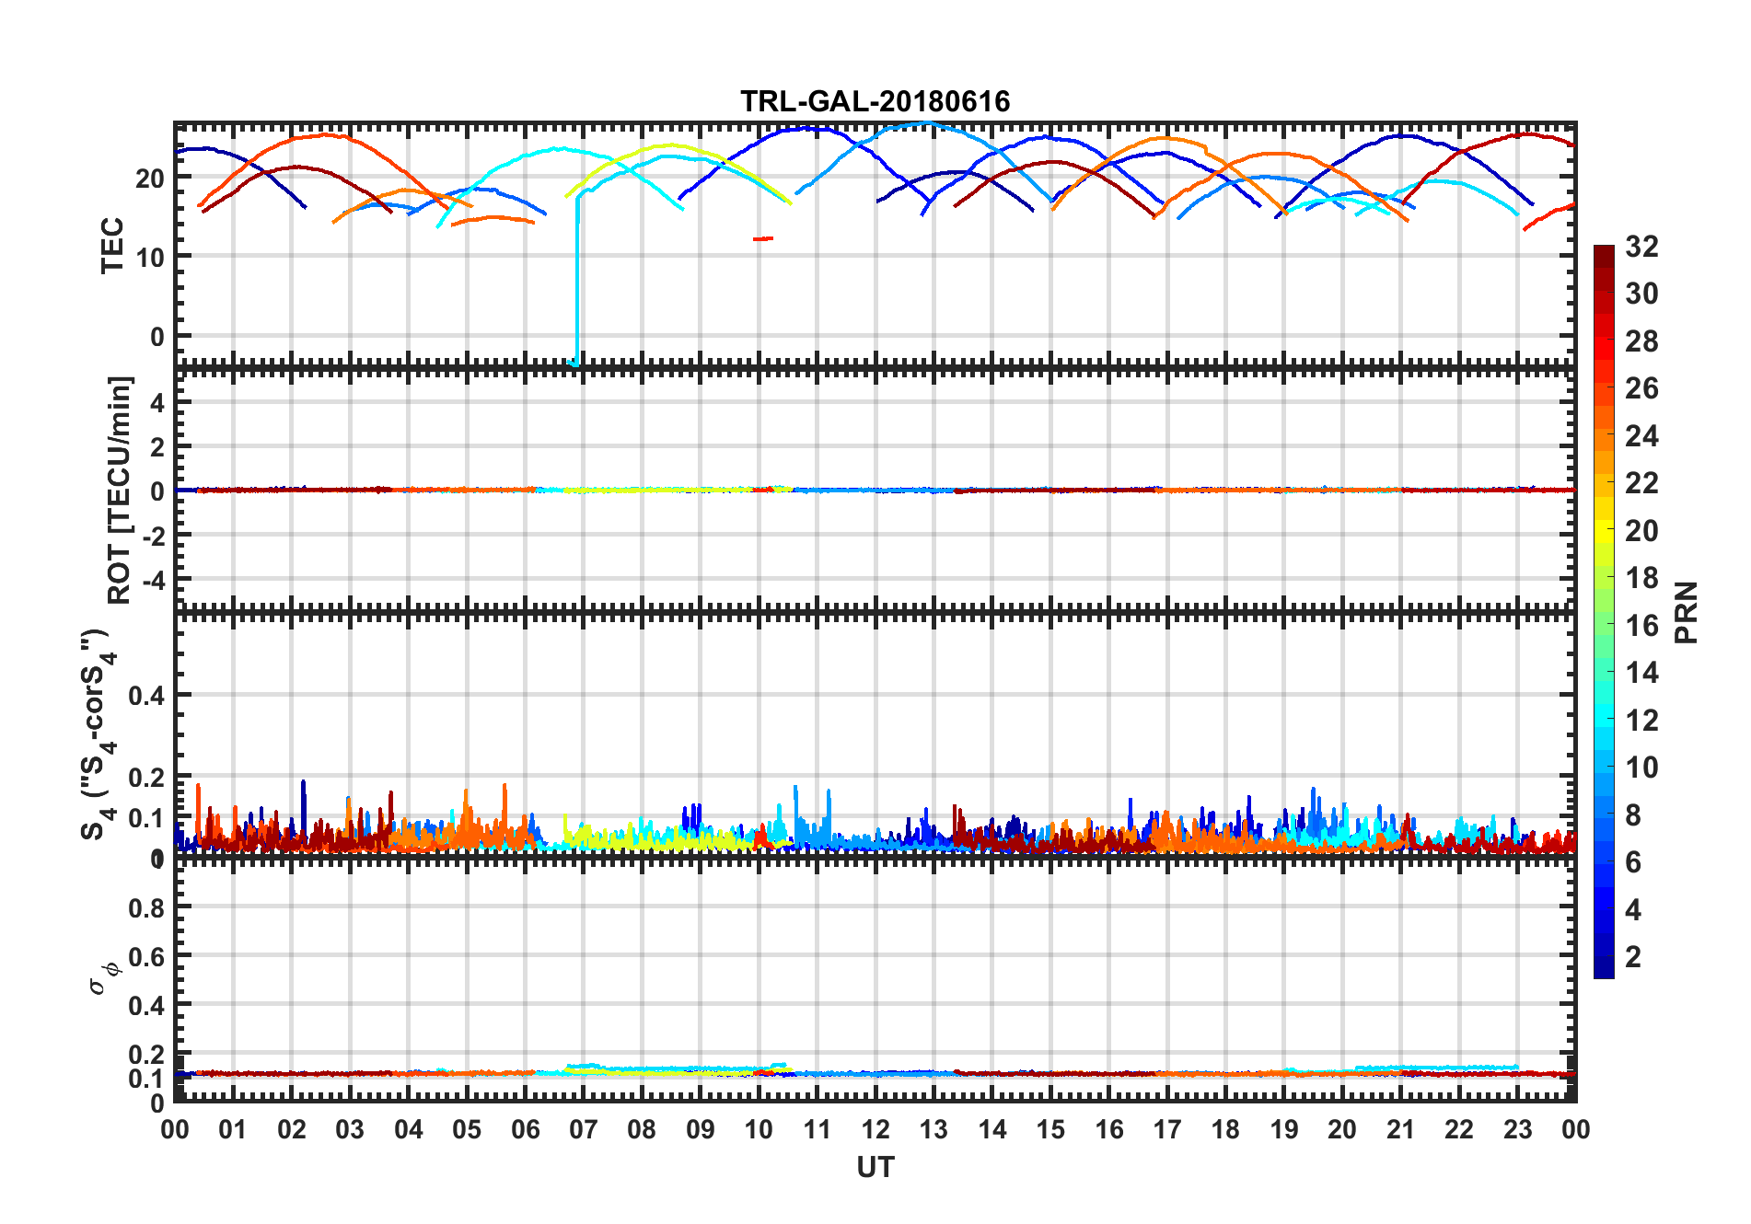Click x-axis hour tick 15

[x=1050, y=1129]
